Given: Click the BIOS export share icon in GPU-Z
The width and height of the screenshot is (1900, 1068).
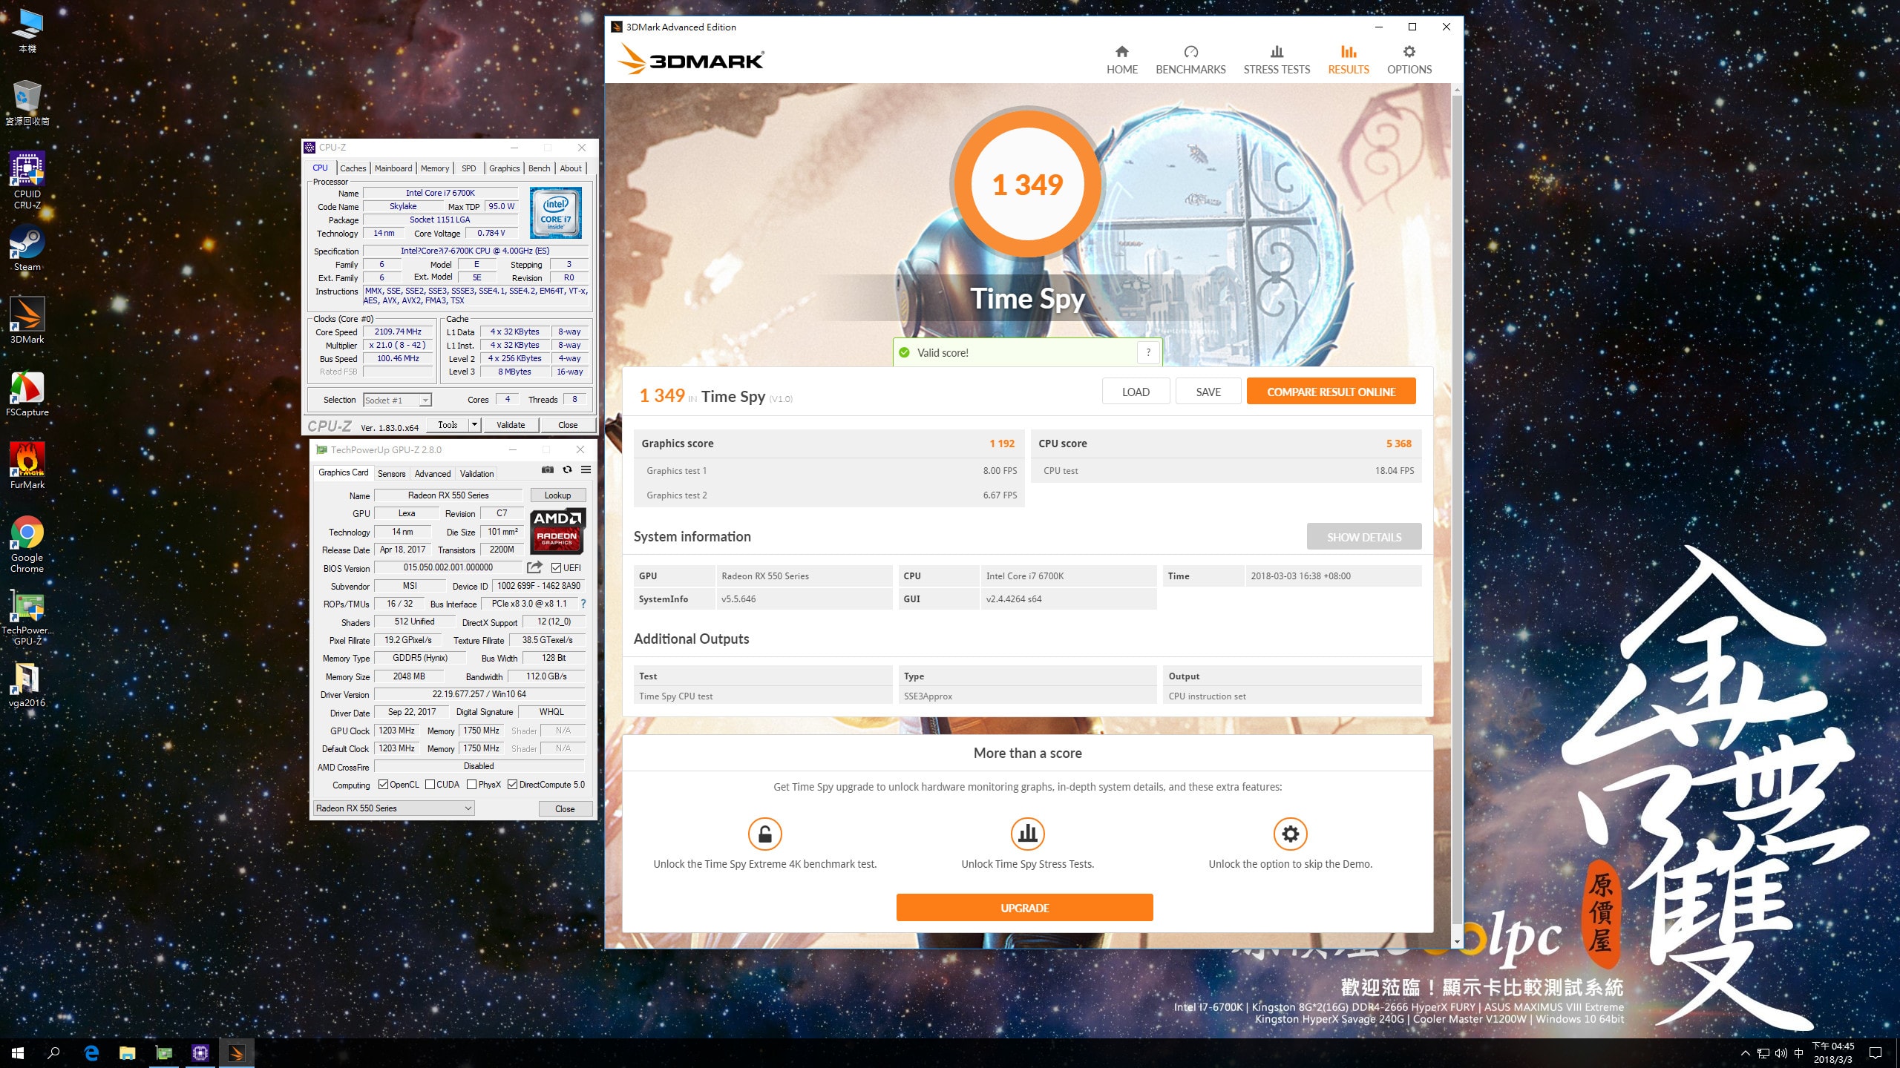Looking at the screenshot, I should coord(534,567).
